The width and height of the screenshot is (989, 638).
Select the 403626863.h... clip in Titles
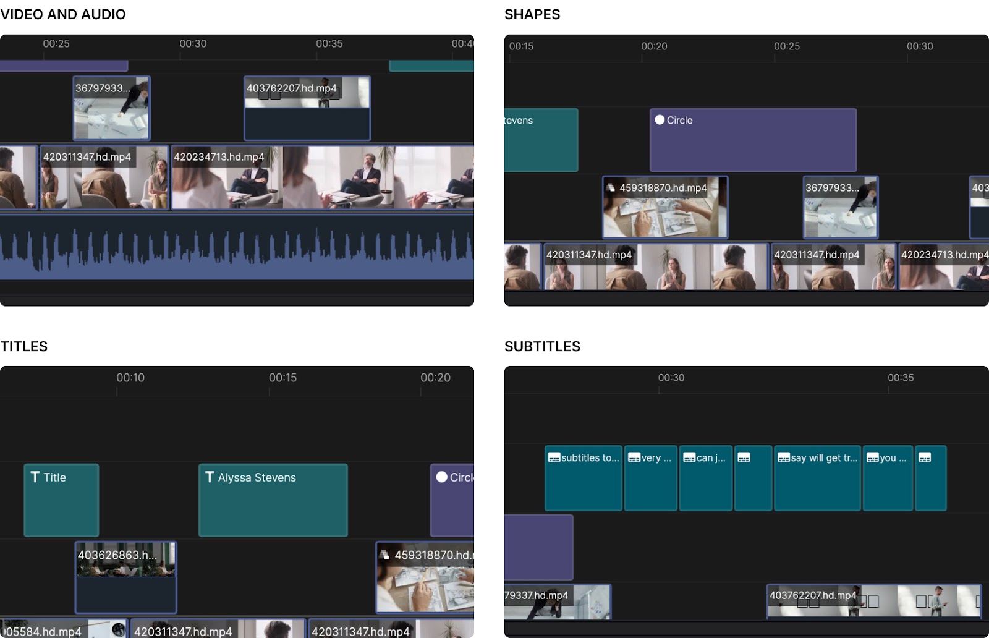tap(126, 577)
